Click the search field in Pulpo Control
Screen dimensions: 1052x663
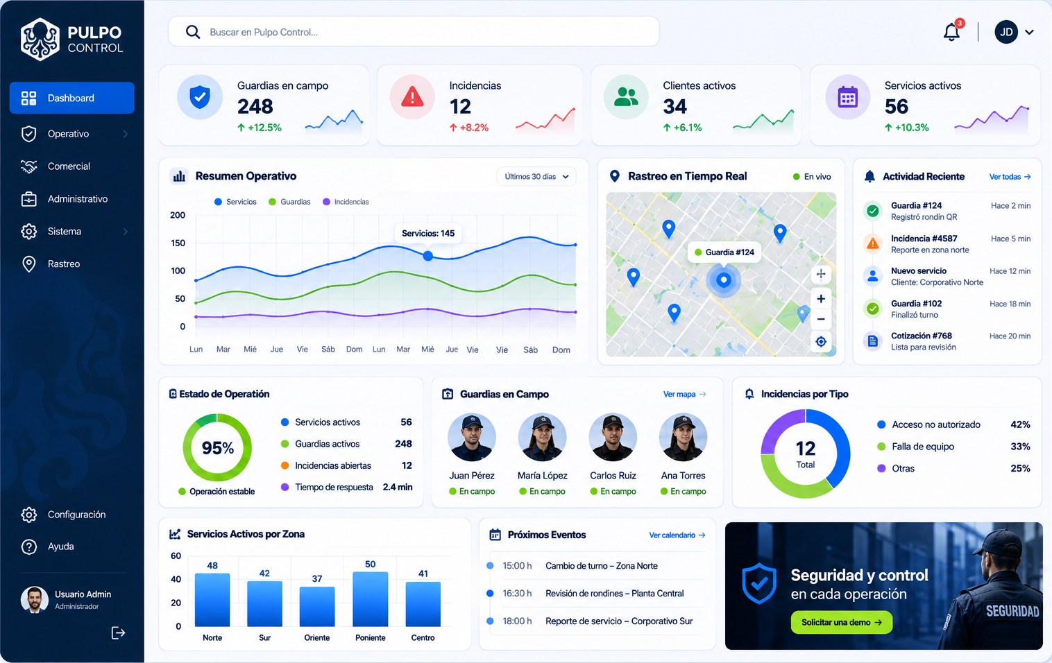tap(414, 32)
